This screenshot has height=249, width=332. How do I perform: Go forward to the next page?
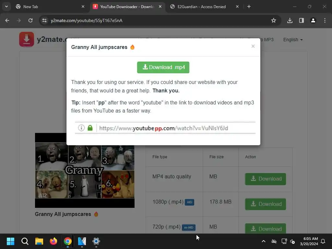(x=19, y=20)
